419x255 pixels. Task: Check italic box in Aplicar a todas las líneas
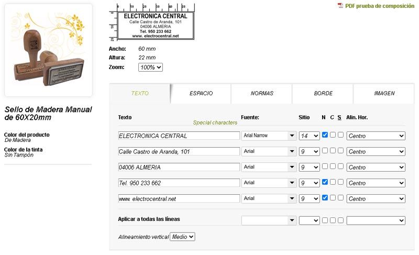pos(333,220)
